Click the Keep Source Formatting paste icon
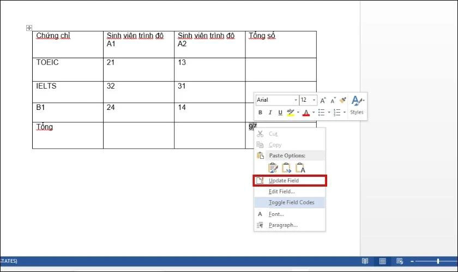The width and height of the screenshot is (458, 272). (273, 168)
